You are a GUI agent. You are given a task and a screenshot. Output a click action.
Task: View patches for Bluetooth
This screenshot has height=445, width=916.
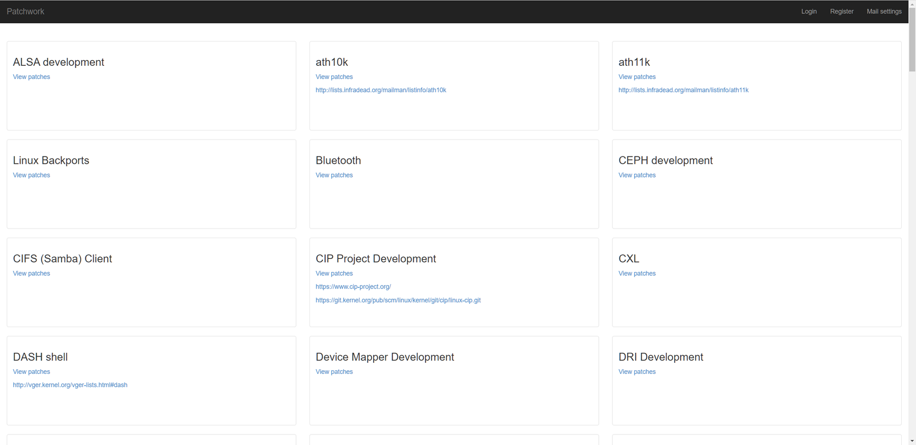pos(334,175)
